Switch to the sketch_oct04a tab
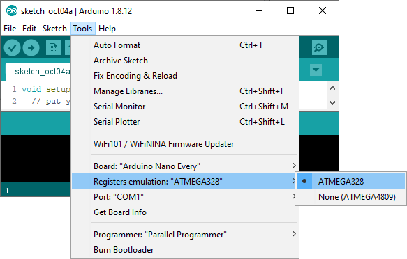This screenshot has width=407, height=259. 42,72
